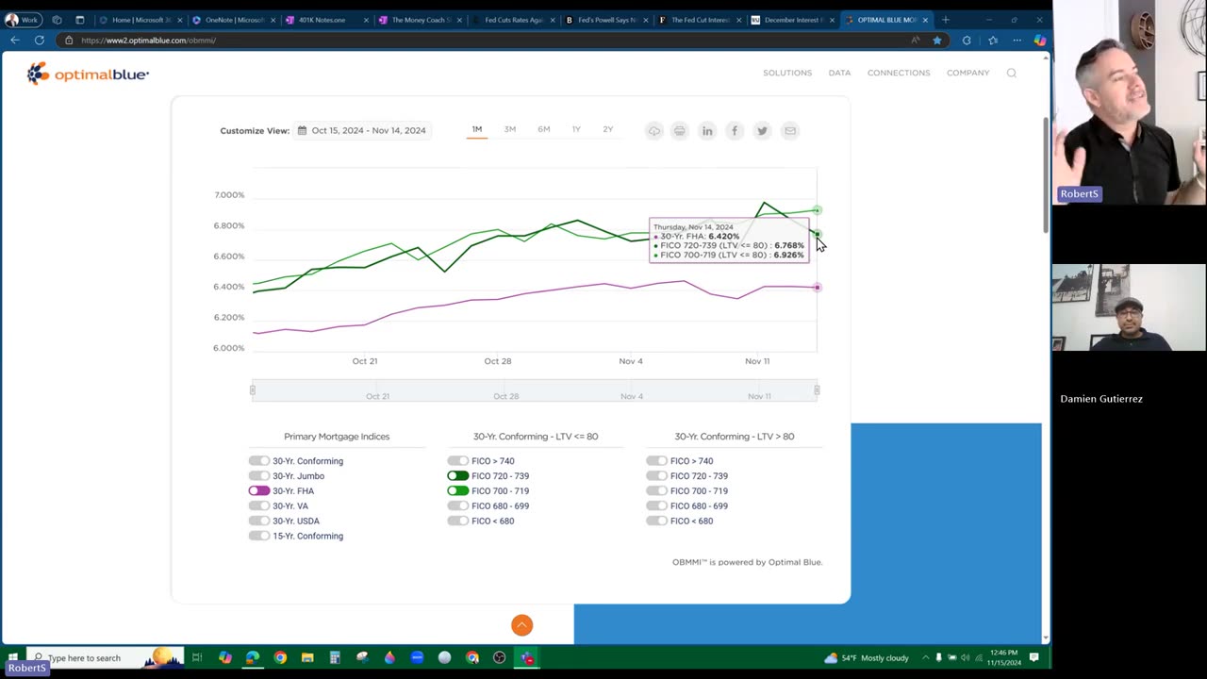1207x679 pixels.
Task: Select the 1M time range tab
Action: point(477,129)
